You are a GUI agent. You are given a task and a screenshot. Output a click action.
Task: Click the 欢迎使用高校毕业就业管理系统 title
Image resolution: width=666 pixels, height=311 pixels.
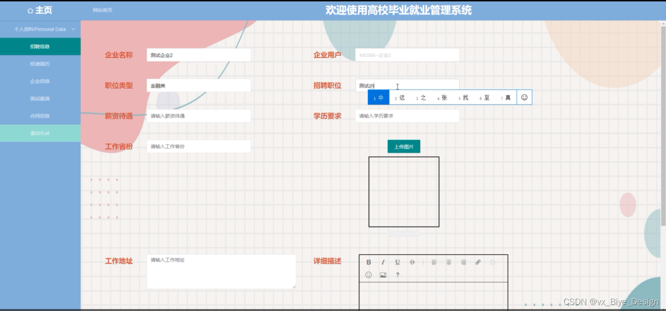[398, 10]
